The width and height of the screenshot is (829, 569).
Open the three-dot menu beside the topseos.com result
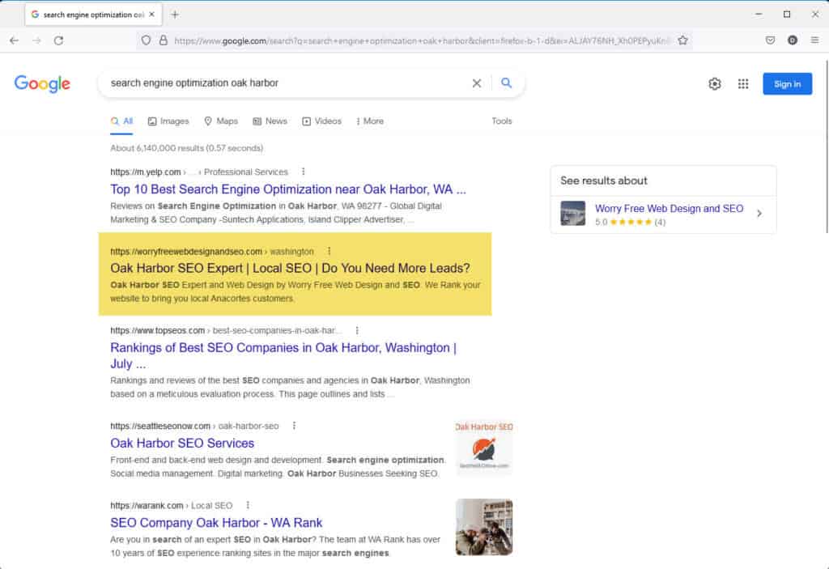coord(357,330)
